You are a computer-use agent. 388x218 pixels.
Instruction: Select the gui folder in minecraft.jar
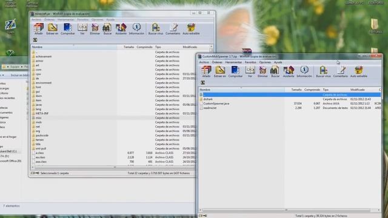pos(38,91)
